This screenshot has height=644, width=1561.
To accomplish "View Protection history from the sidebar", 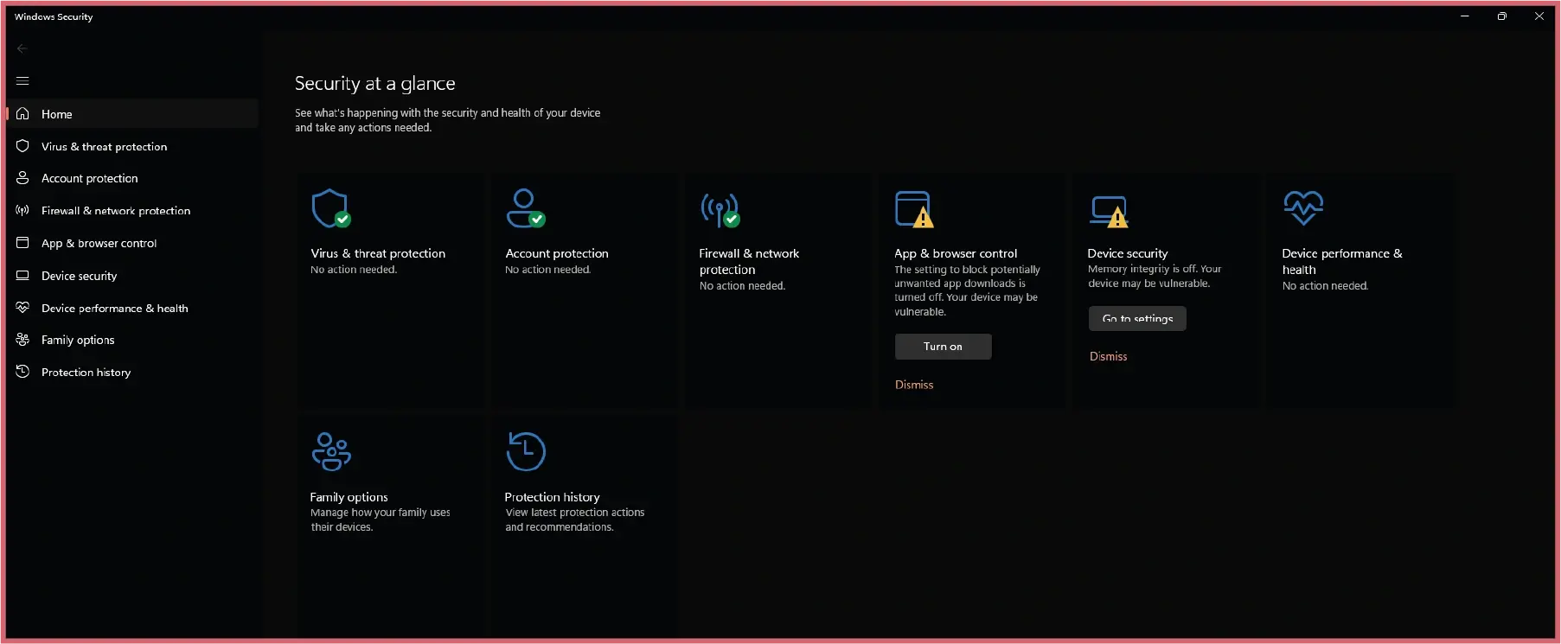I will (132, 372).
